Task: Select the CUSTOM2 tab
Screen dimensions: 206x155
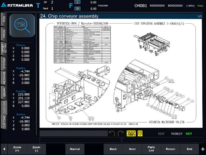Action: (x=4, y=122)
